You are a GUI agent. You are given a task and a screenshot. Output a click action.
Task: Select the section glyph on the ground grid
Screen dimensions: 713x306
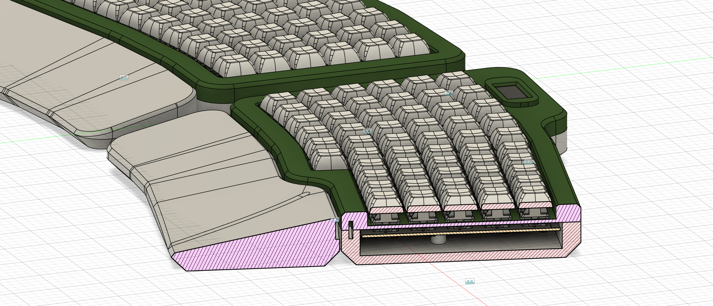coord(470,281)
